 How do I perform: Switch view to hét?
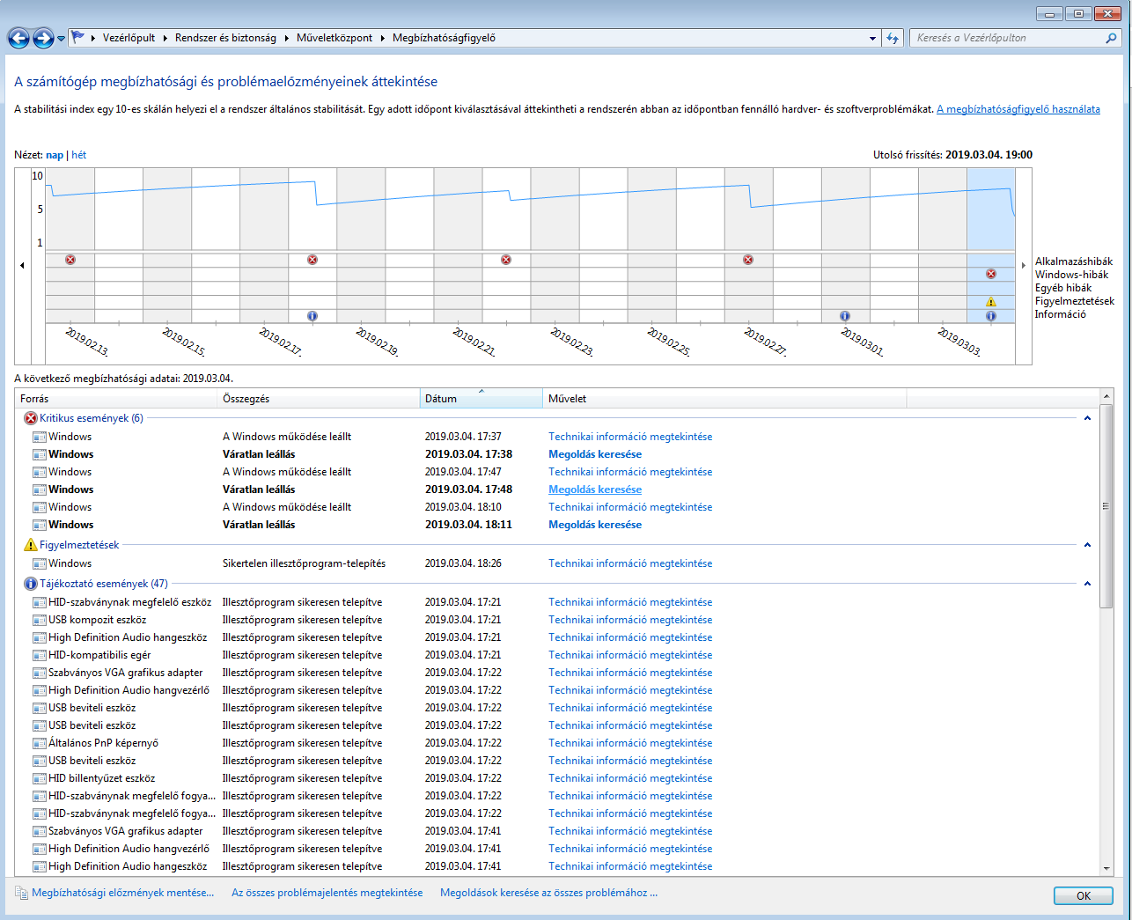[x=79, y=155]
